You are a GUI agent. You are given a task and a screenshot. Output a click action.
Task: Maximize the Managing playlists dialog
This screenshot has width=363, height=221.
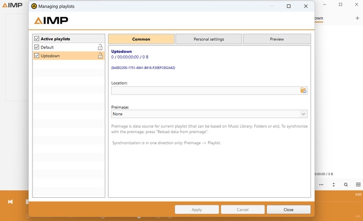pyautogui.click(x=289, y=6)
